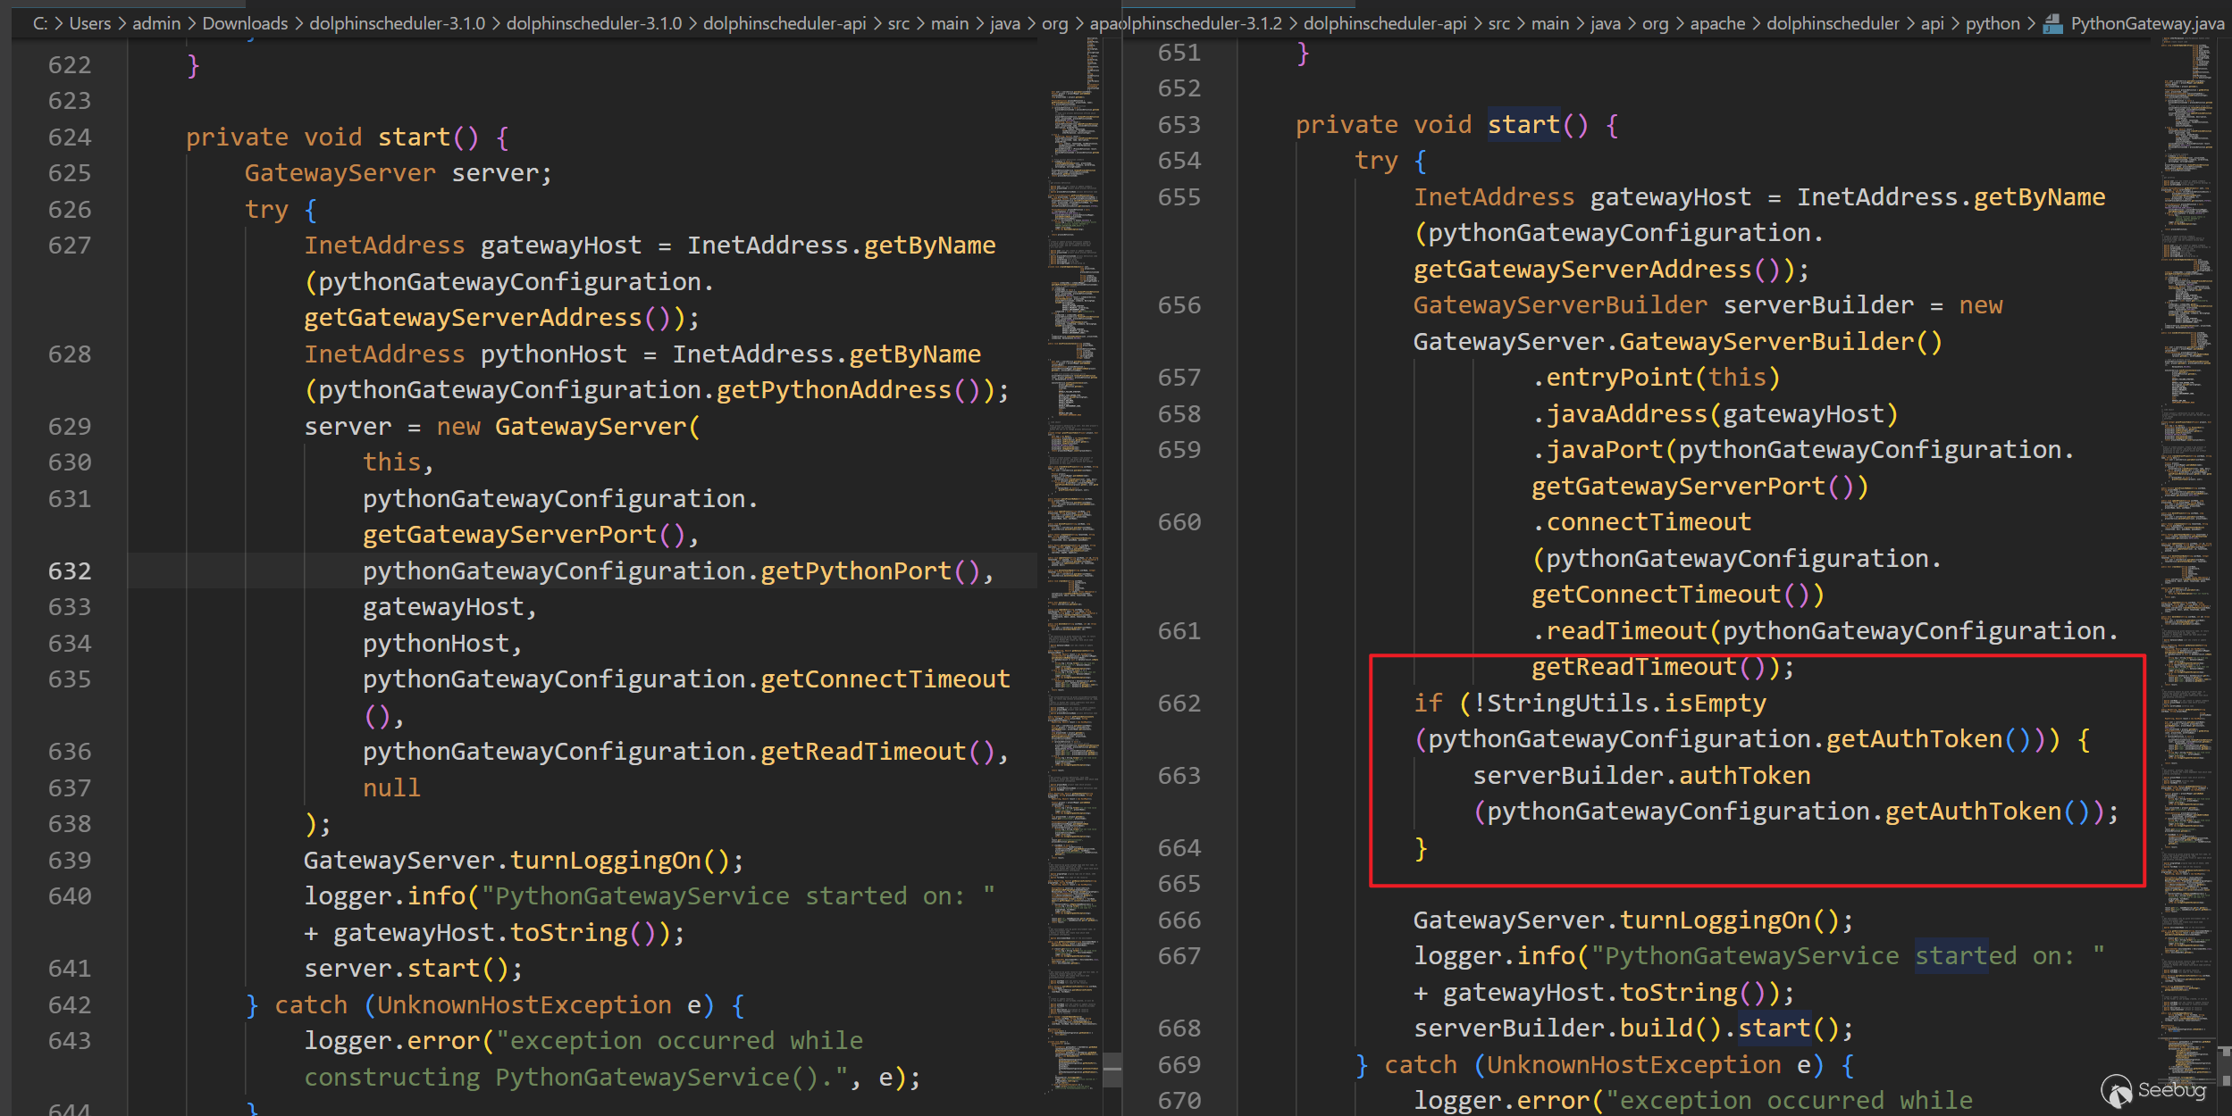Viewport: 2232px width, 1116px height.
Task: Click the Java file icon beside PythonGateway.java
Action: pyautogui.click(x=2053, y=24)
